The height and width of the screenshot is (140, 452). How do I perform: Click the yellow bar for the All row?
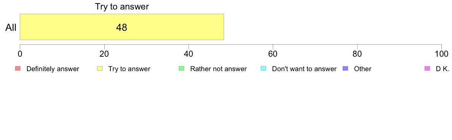tap(122, 27)
